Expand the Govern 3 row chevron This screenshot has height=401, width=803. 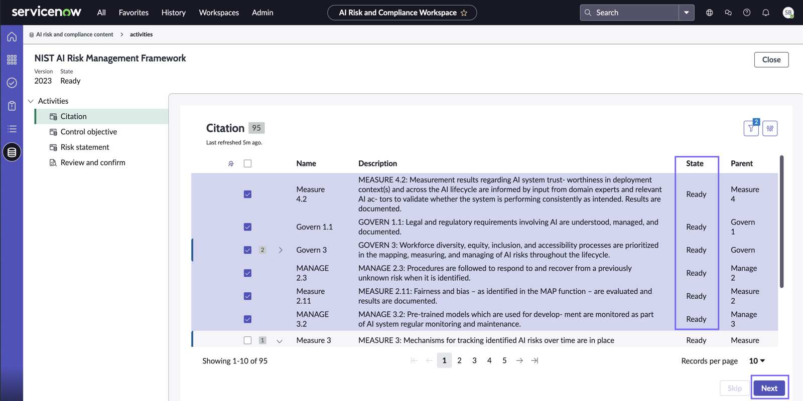coord(280,250)
